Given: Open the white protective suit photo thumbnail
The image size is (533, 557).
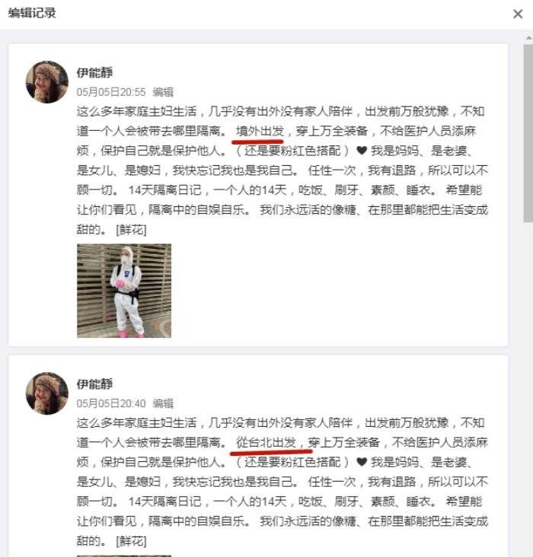Looking at the screenshot, I should (124, 291).
